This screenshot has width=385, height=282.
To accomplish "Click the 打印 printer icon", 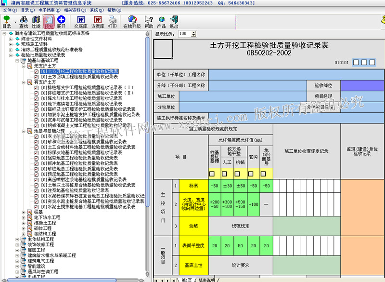I will tap(112, 22).
